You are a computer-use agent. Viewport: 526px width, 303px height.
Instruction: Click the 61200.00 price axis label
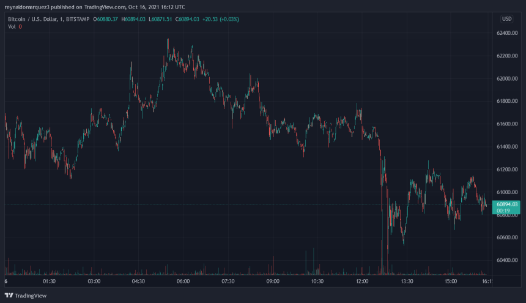(507, 170)
